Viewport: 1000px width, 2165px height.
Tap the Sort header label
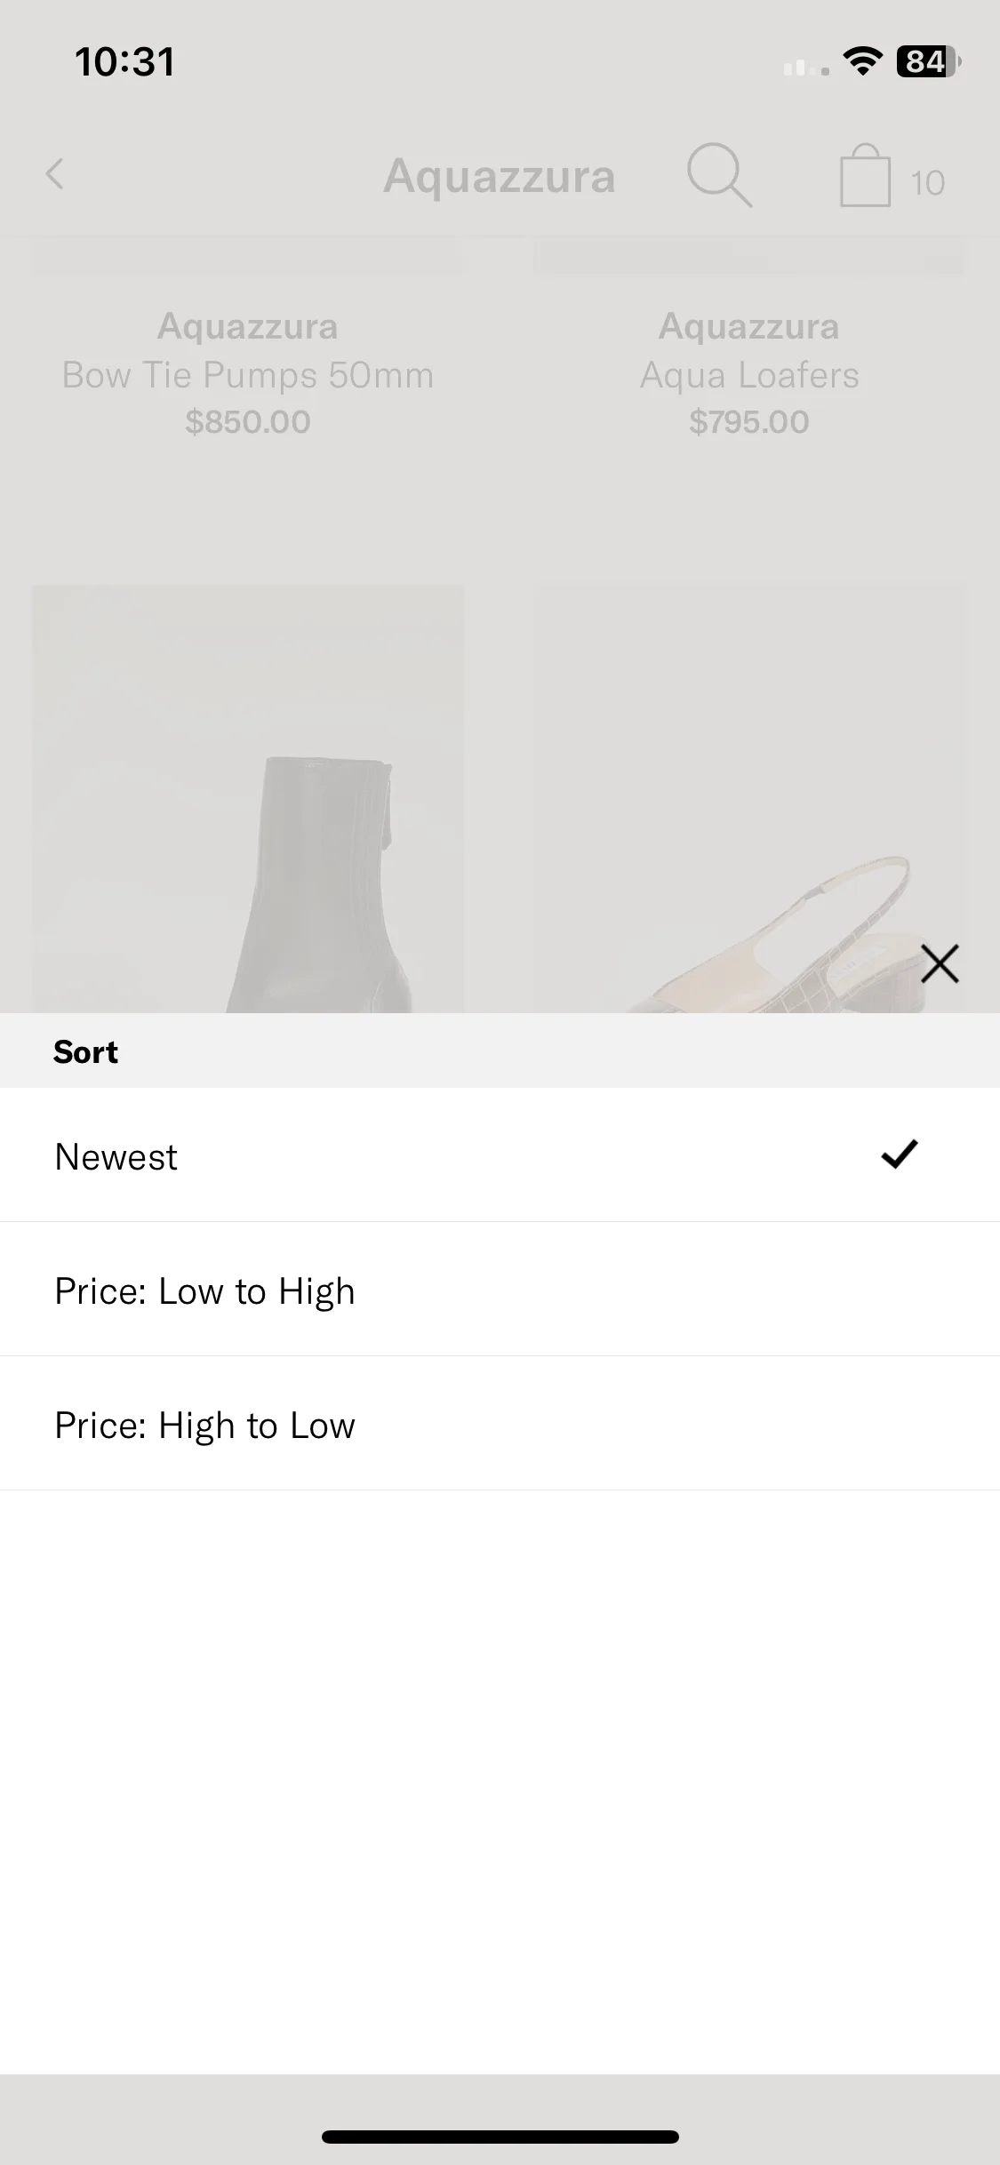point(85,1051)
